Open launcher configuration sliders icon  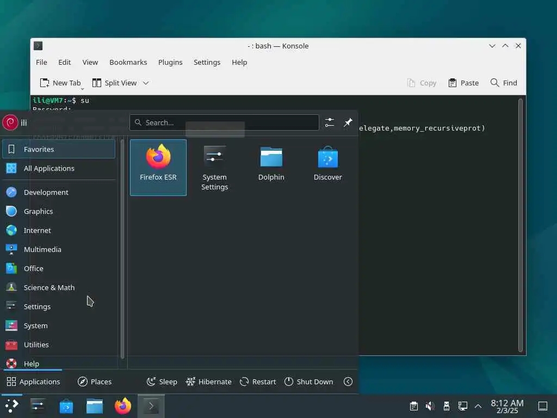330,122
